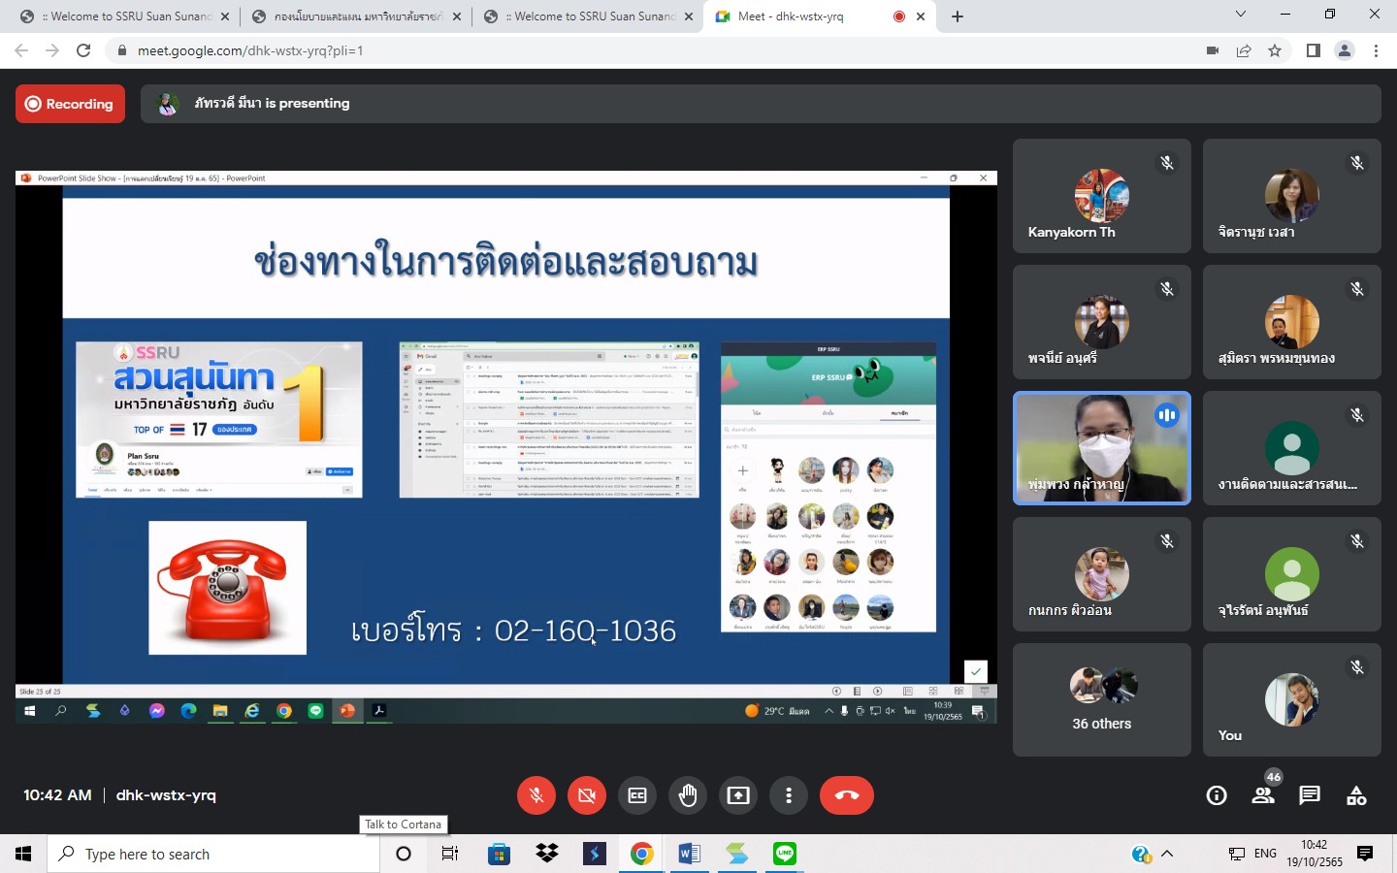The height and width of the screenshot is (873, 1397).
Task: Show hidden system tray icons
Action: click(1167, 854)
